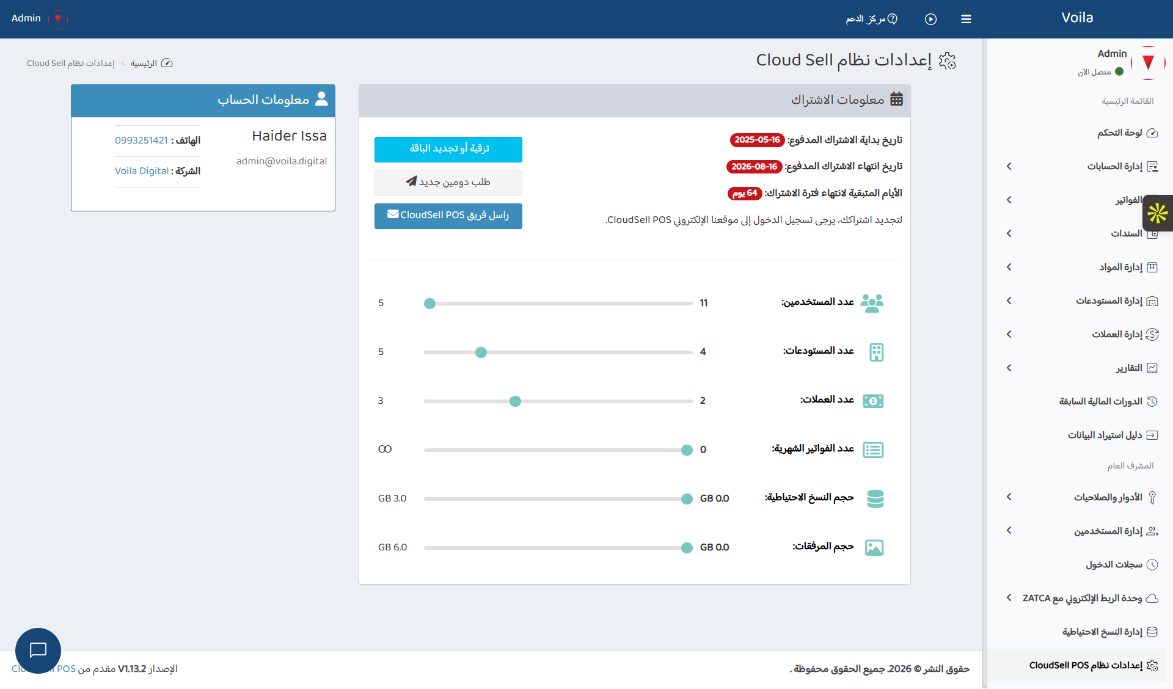Open the support center help link

coord(871,19)
